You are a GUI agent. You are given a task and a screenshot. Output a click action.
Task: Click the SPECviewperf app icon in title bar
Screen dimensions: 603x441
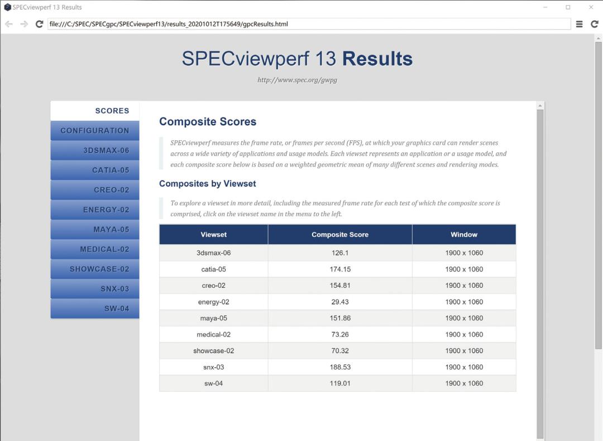[7, 7]
